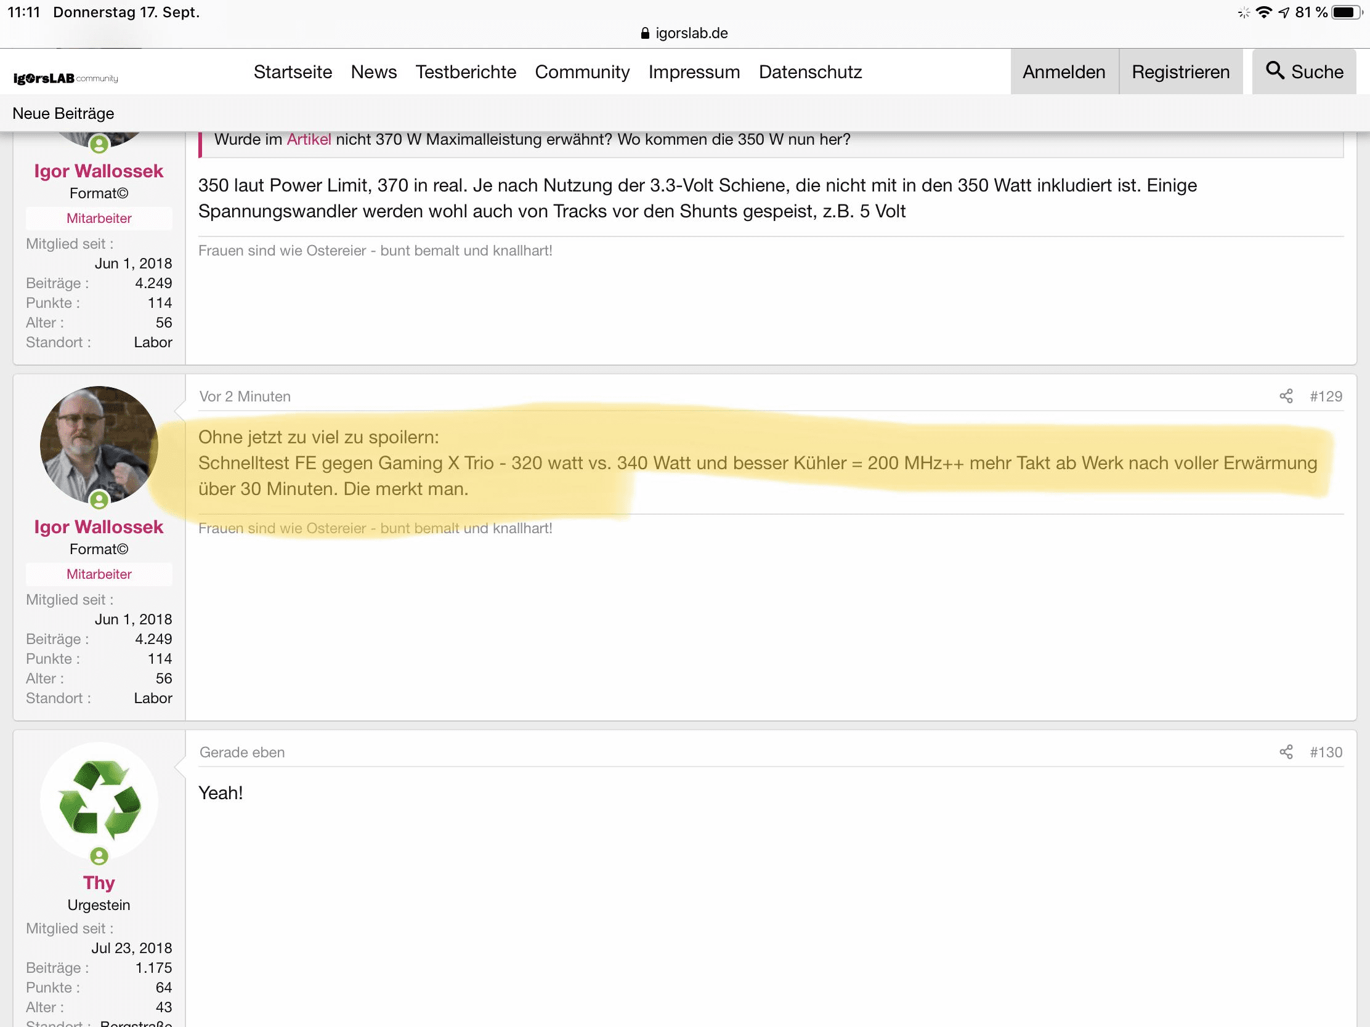Click the search magnifier Suche button

pos(1303,72)
